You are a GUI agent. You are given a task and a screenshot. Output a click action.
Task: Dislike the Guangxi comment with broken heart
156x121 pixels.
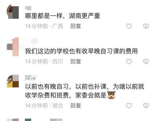pyautogui.click(x=146, y=26)
